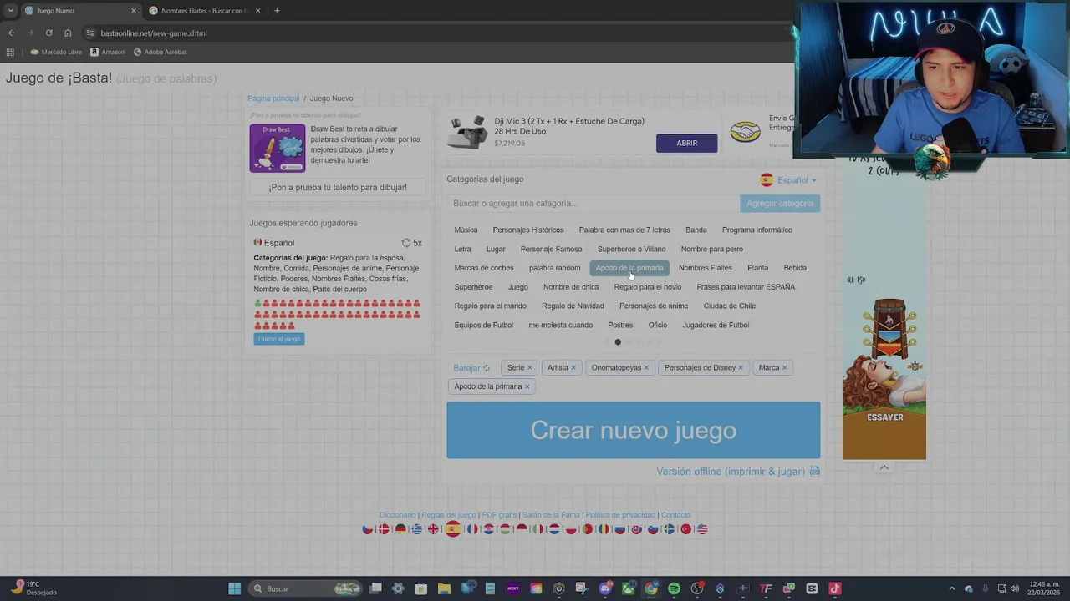This screenshot has height=601, width=1070.
Task: Toggle the Personajes de anime category
Action: click(654, 306)
